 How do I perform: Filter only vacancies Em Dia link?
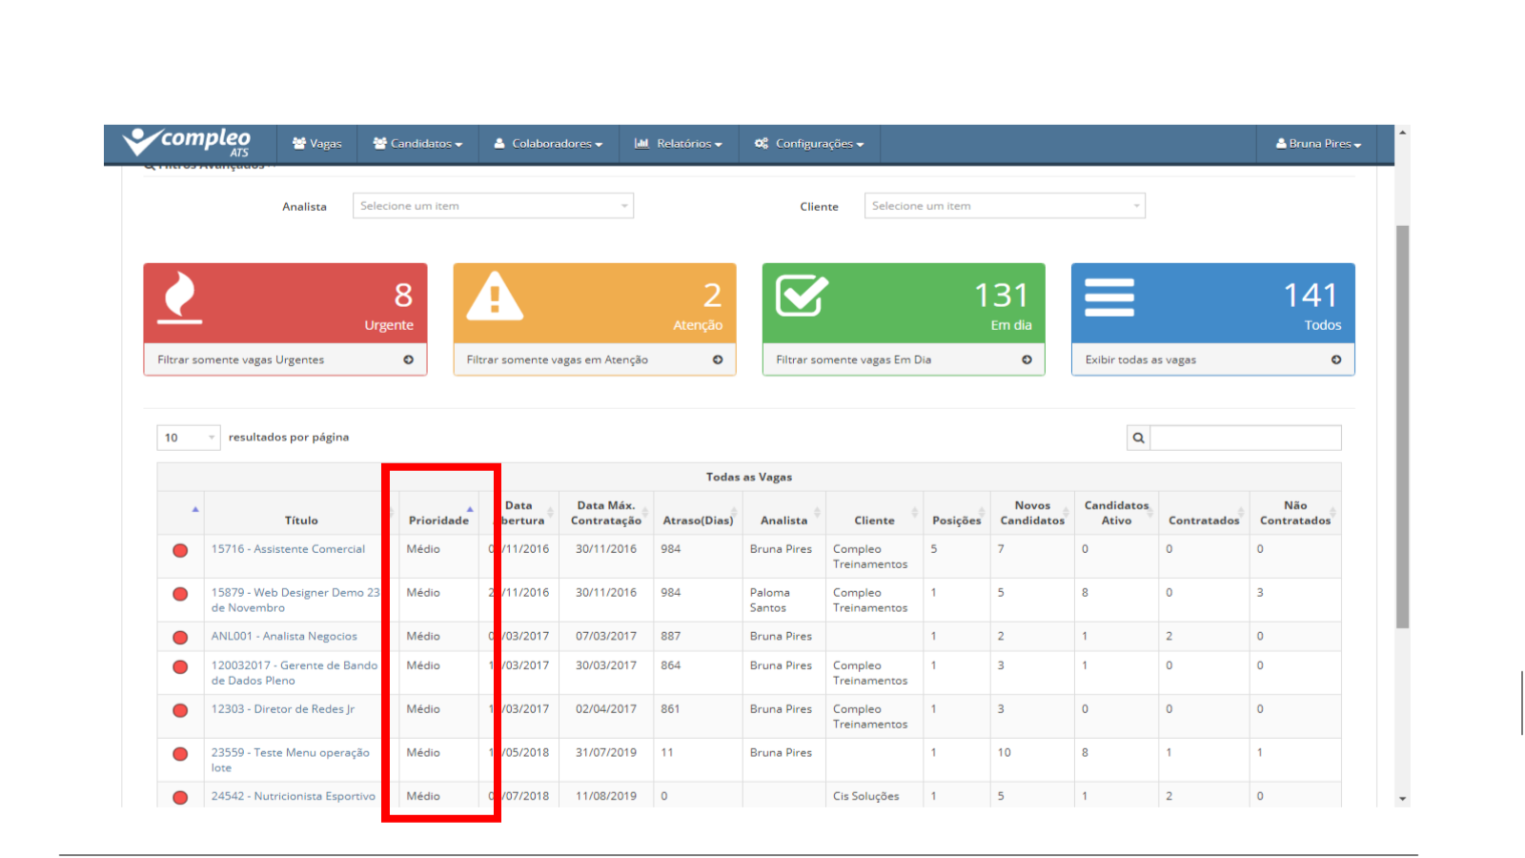click(x=853, y=360)
